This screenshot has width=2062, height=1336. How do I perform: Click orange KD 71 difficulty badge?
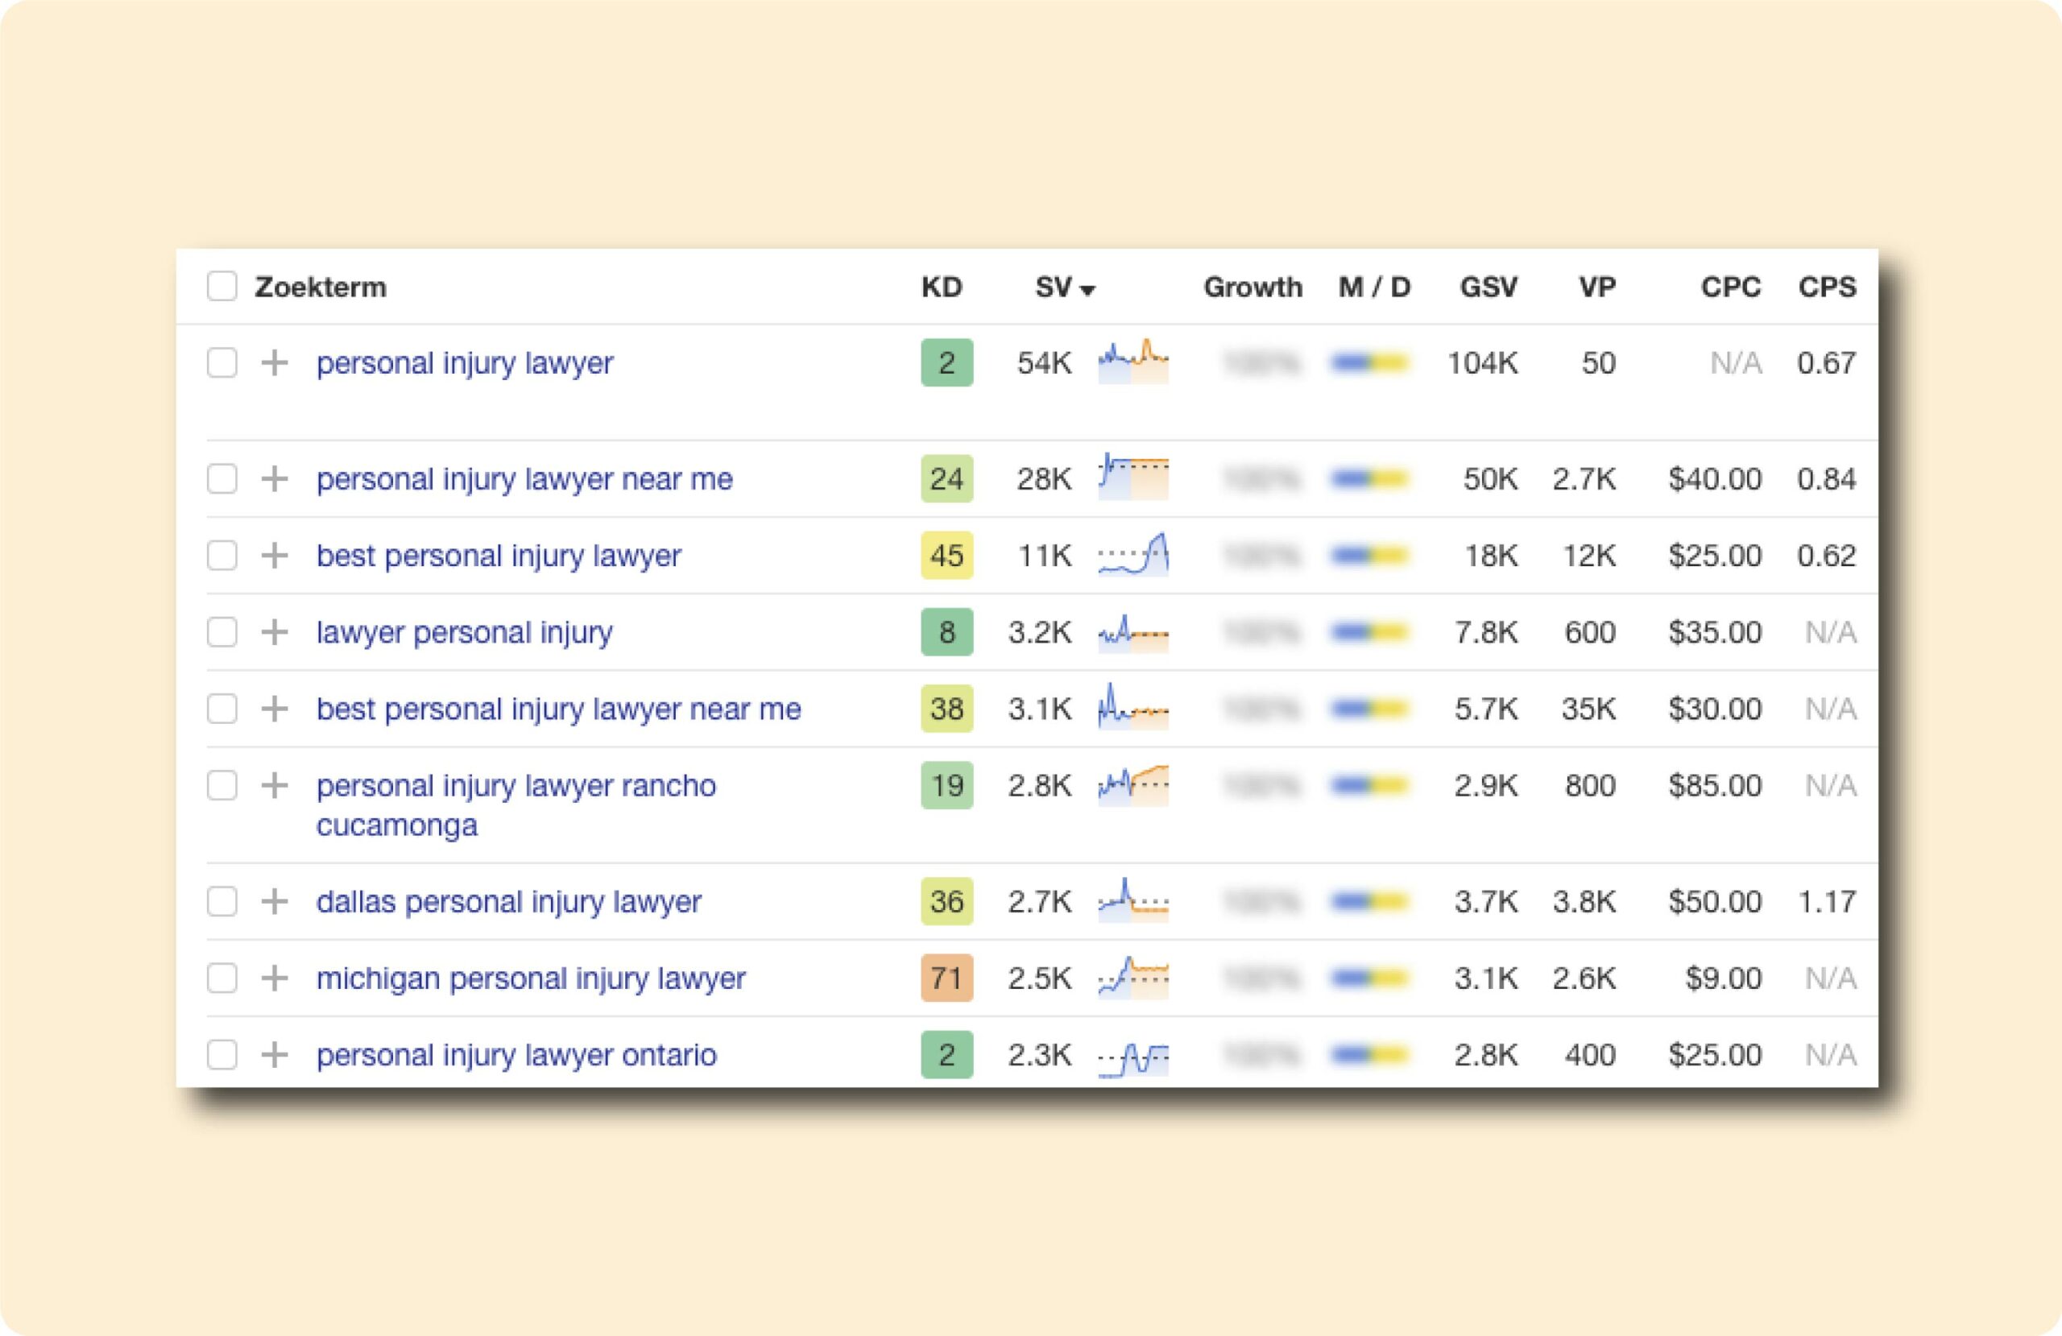coord(946,978)
